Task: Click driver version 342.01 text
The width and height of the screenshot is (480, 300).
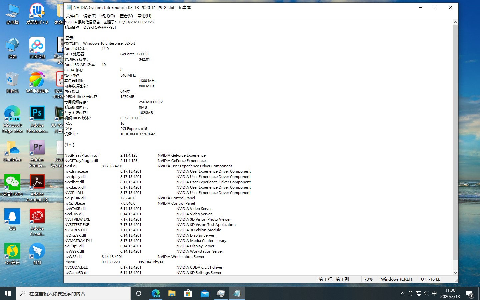Action: point(144,59)
